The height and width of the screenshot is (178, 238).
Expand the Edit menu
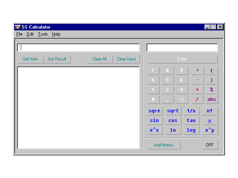(30, 34)
